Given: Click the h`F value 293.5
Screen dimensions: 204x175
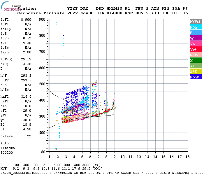Looking at the screenshot, I should point(26,76).
